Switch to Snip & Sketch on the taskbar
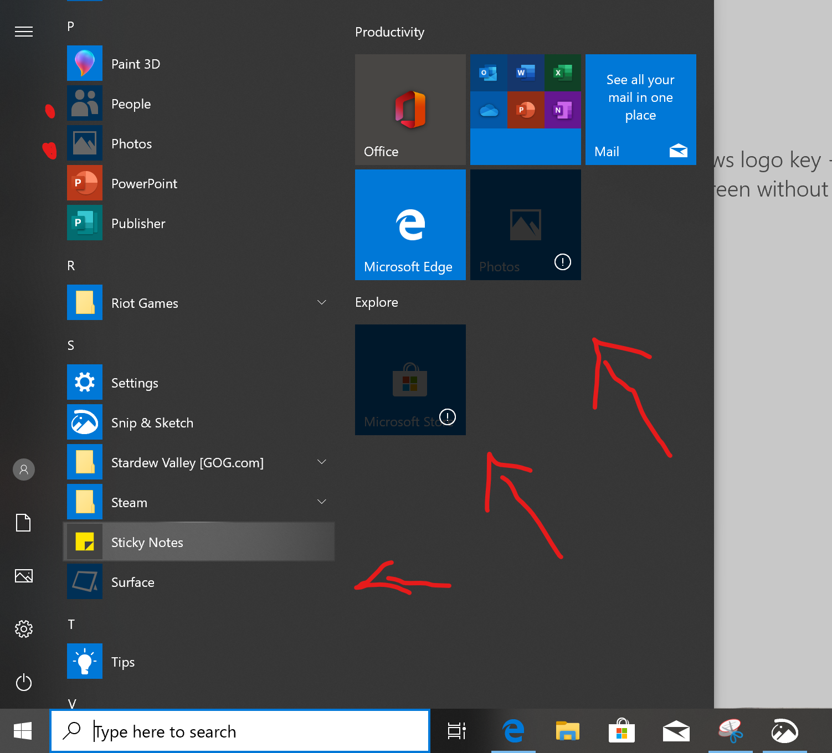This screenshot has width=832, height=753. click(x=785, y=731)
